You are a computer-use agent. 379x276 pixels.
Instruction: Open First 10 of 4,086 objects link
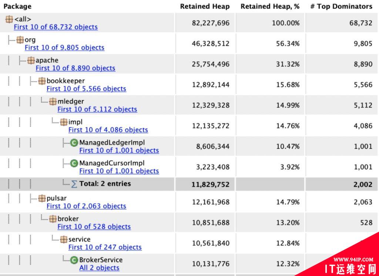[108, 130]
